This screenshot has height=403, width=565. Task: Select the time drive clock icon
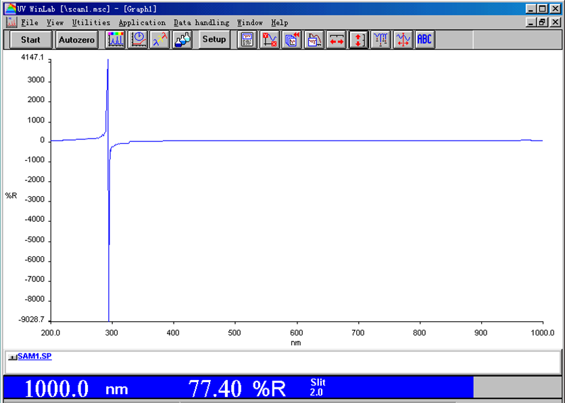coord(138,40)
